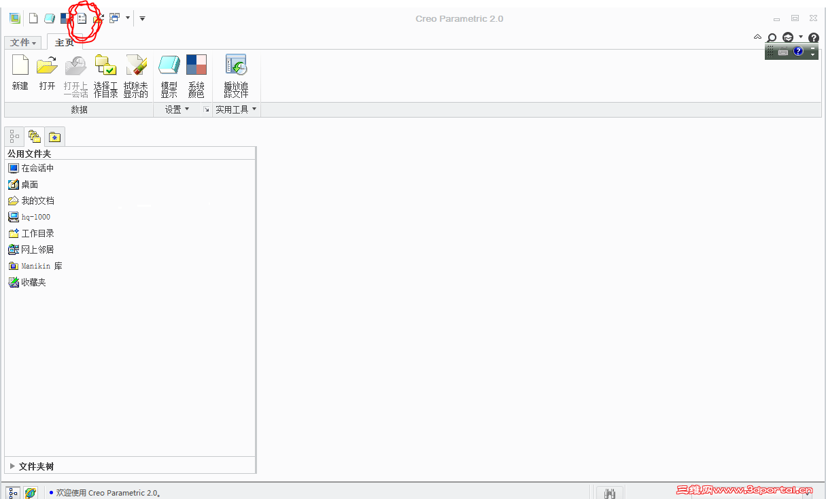Open the Learning Connector graduation cap icon
Image resolution: width=826 pixels, height=499 pixels.
point(788,37)
